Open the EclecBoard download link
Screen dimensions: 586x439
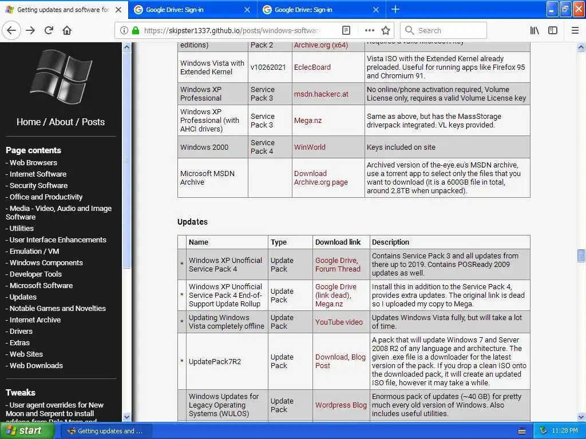point(312,67)
